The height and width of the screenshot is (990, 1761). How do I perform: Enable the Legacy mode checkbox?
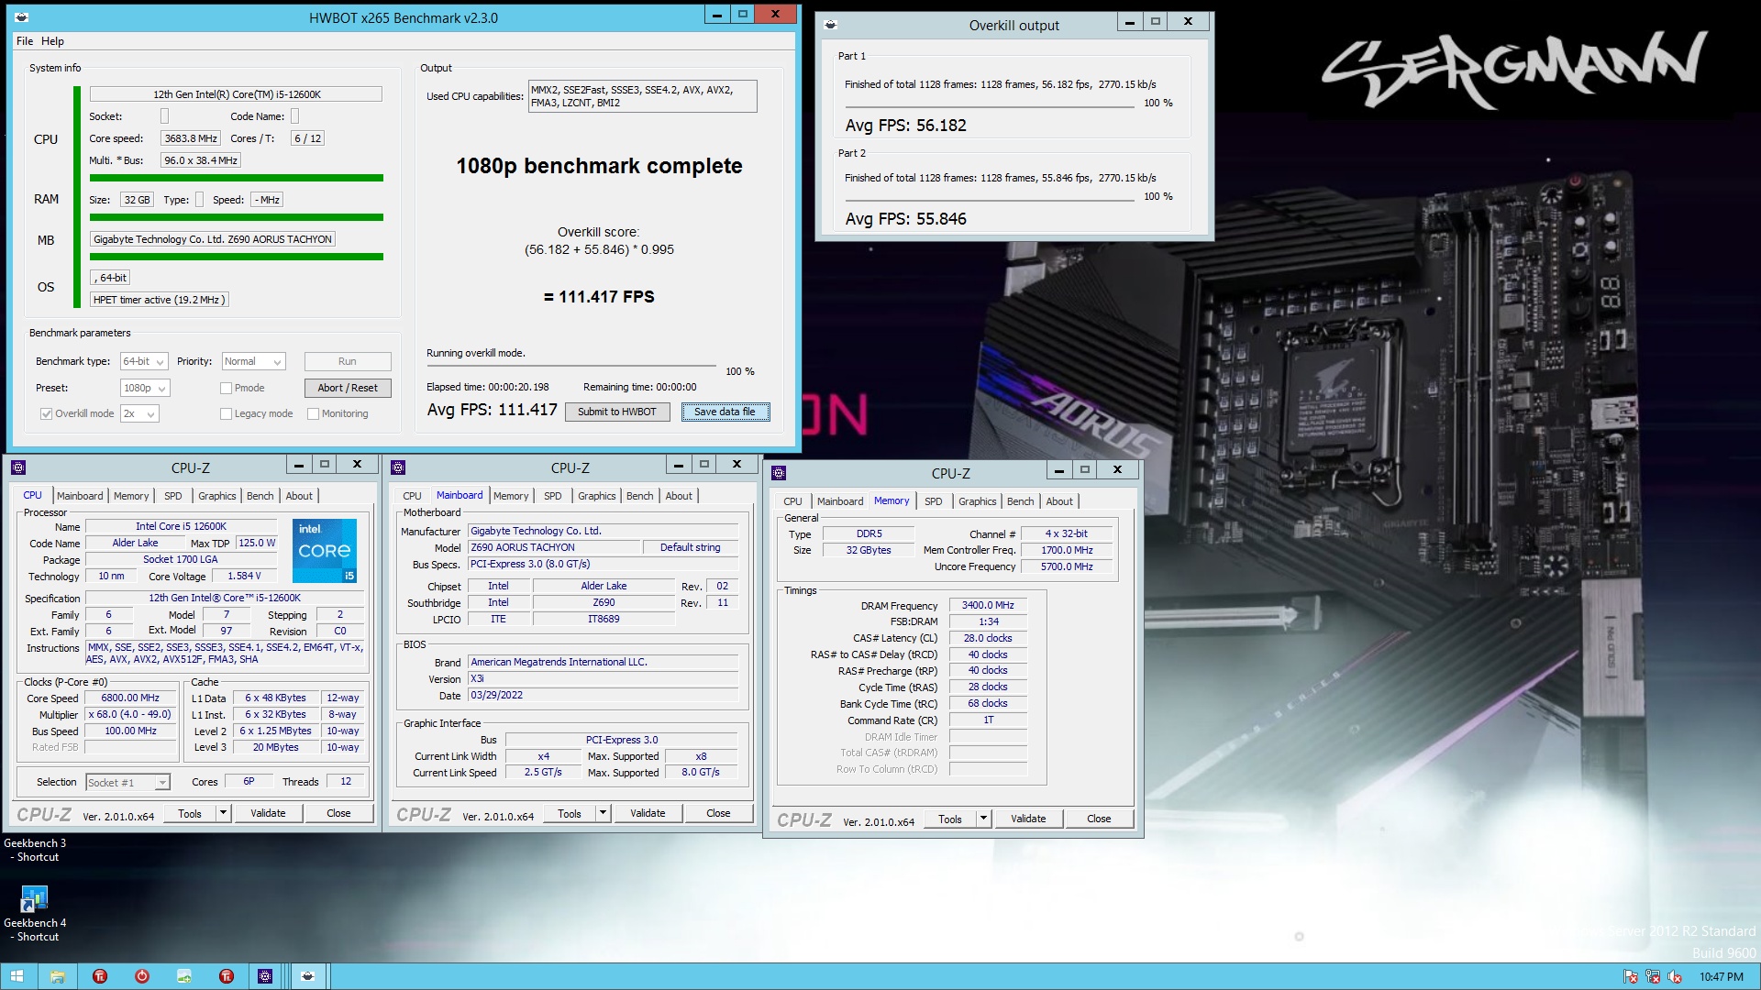point(226,414)
